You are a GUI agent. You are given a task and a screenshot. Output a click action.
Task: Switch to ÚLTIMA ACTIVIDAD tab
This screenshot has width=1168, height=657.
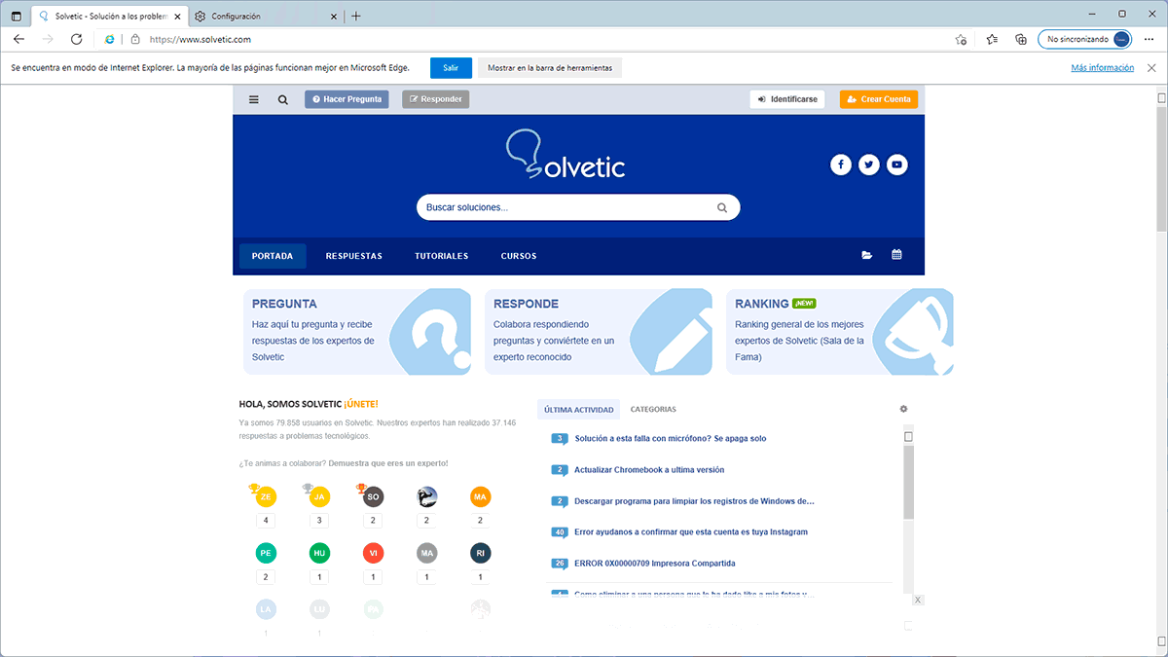(x=578, y=410)
